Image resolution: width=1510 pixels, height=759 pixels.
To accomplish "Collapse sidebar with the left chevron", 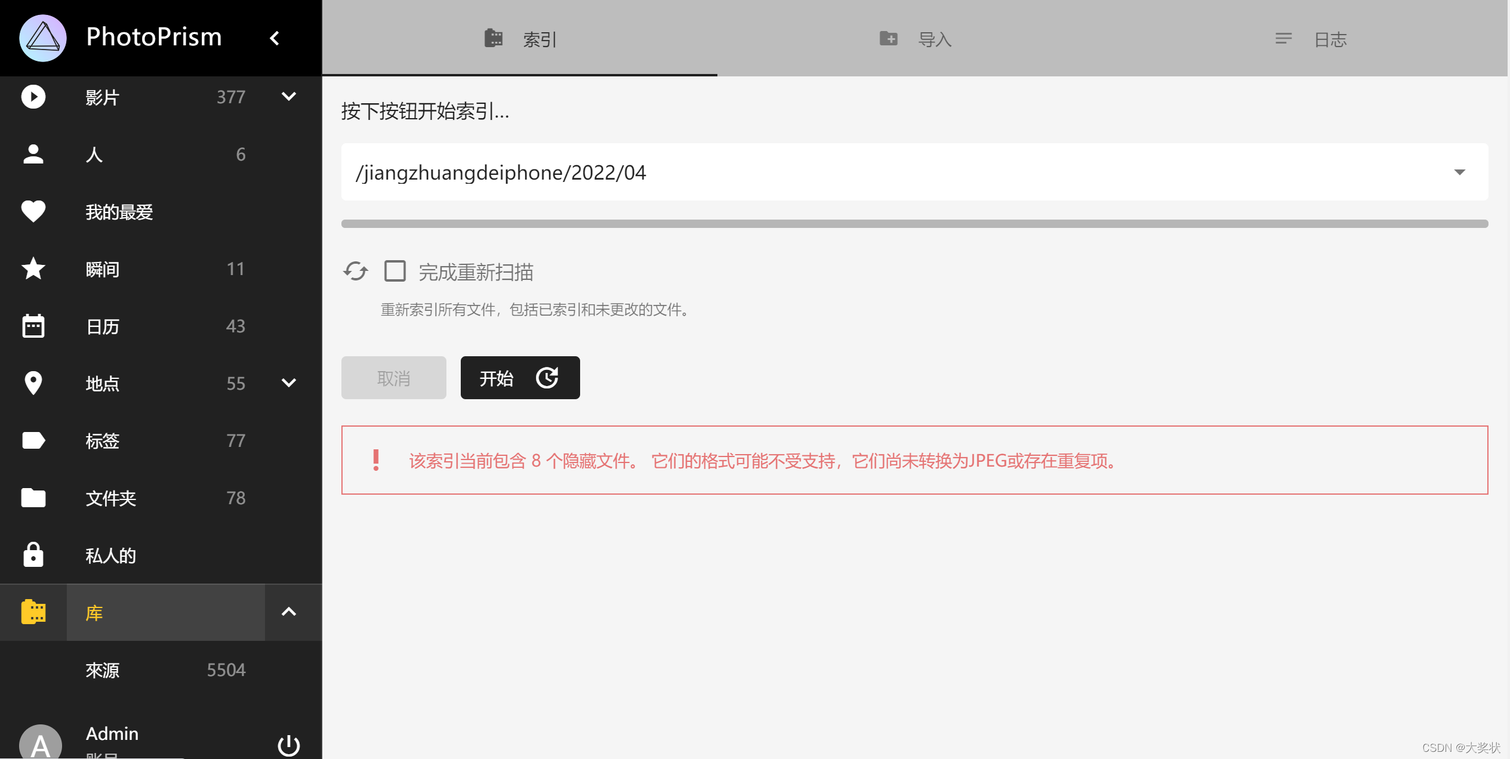I will [275, 38].
